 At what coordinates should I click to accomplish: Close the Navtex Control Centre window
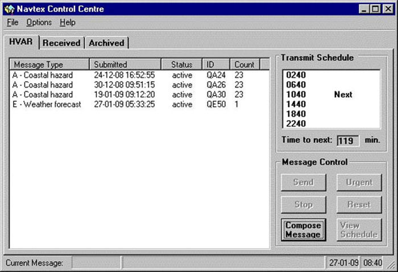coord(388,9)
